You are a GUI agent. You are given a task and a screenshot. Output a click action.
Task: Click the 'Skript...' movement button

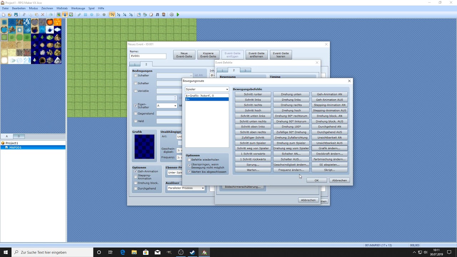(330, 170)
